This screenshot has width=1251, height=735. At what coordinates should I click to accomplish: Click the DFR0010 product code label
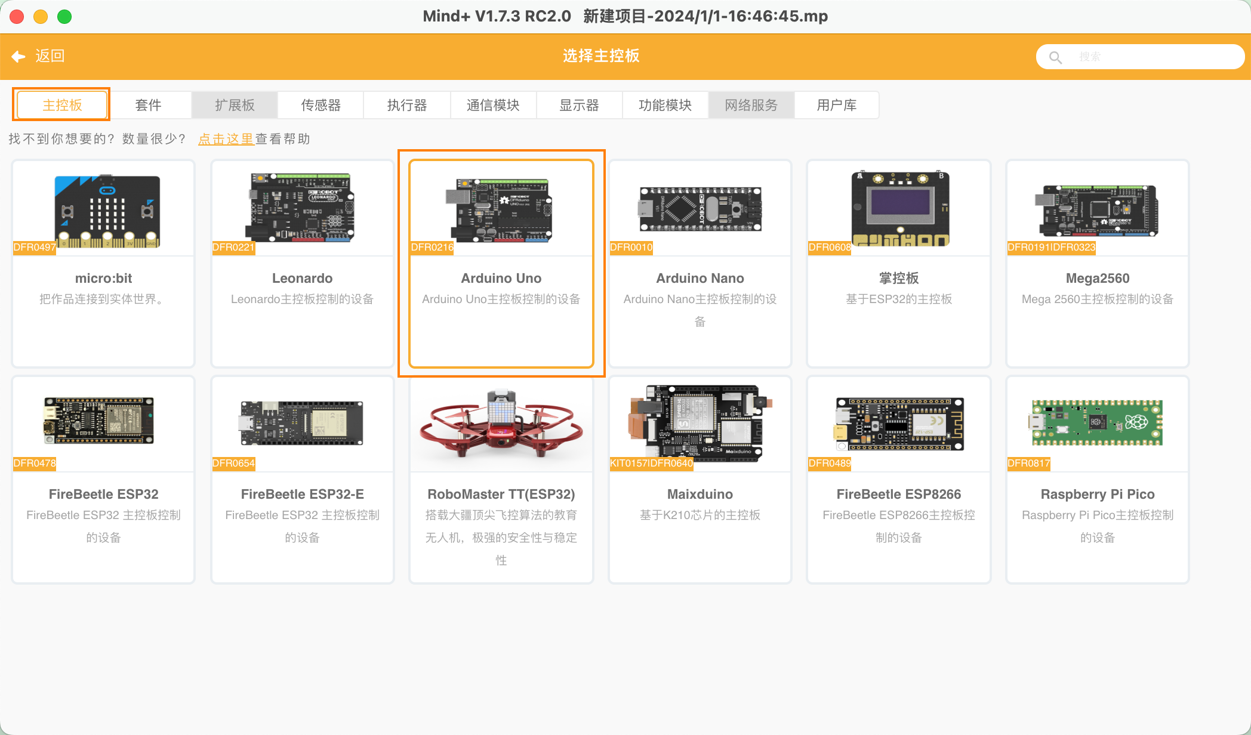click(631, 247)
